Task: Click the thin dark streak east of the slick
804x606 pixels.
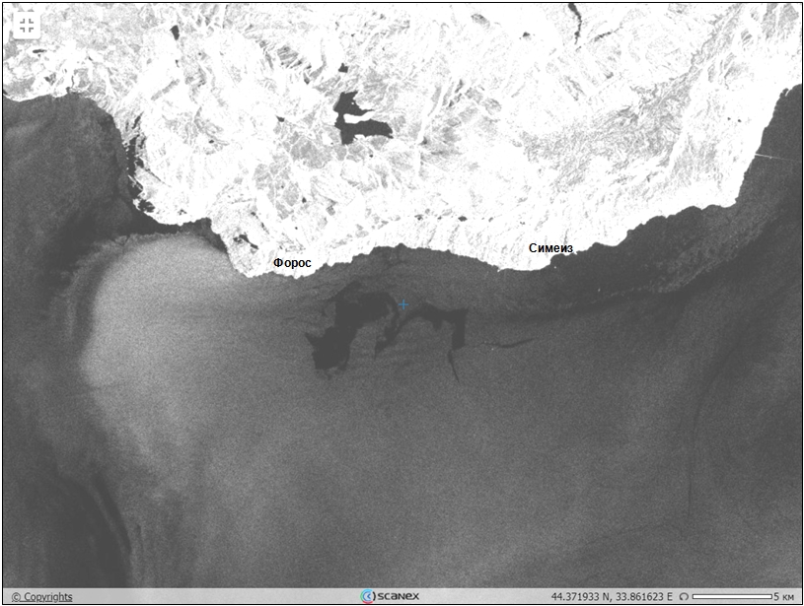Action: (x=510, y=343)
